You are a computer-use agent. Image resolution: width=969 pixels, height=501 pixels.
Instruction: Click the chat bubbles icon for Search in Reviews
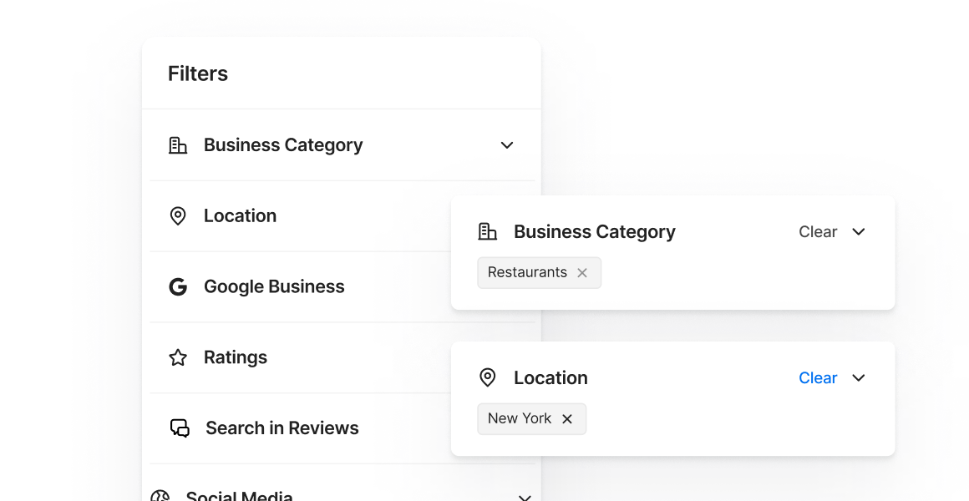pos(180,428)
